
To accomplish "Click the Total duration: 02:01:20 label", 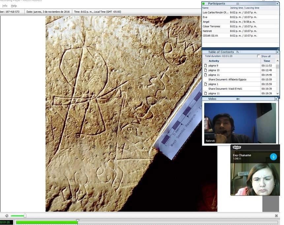I will 219,56.
